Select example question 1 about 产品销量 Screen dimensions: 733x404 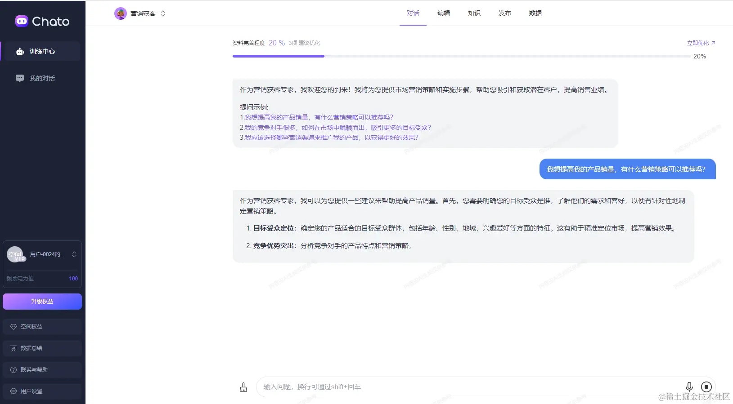tap(319, 117)
